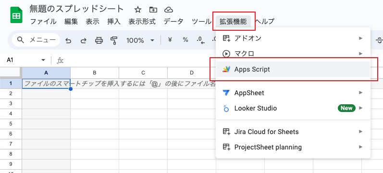This screenshot has height=173, width=383.
Task: Apply yen currency format
Action: click(170, 40)
